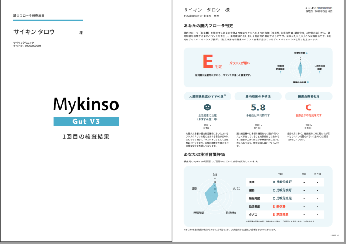Click the タバコ row result E 禁煙推奨
The height and width of the screenshot is (244, 346).
[281, 214]
